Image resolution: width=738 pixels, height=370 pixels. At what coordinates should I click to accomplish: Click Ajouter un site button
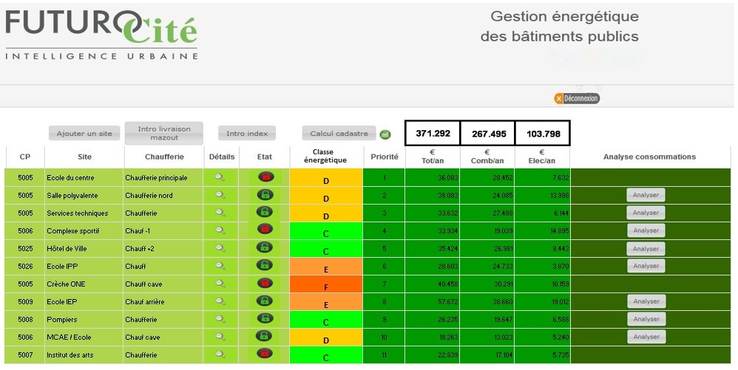(x=84, y=134)
